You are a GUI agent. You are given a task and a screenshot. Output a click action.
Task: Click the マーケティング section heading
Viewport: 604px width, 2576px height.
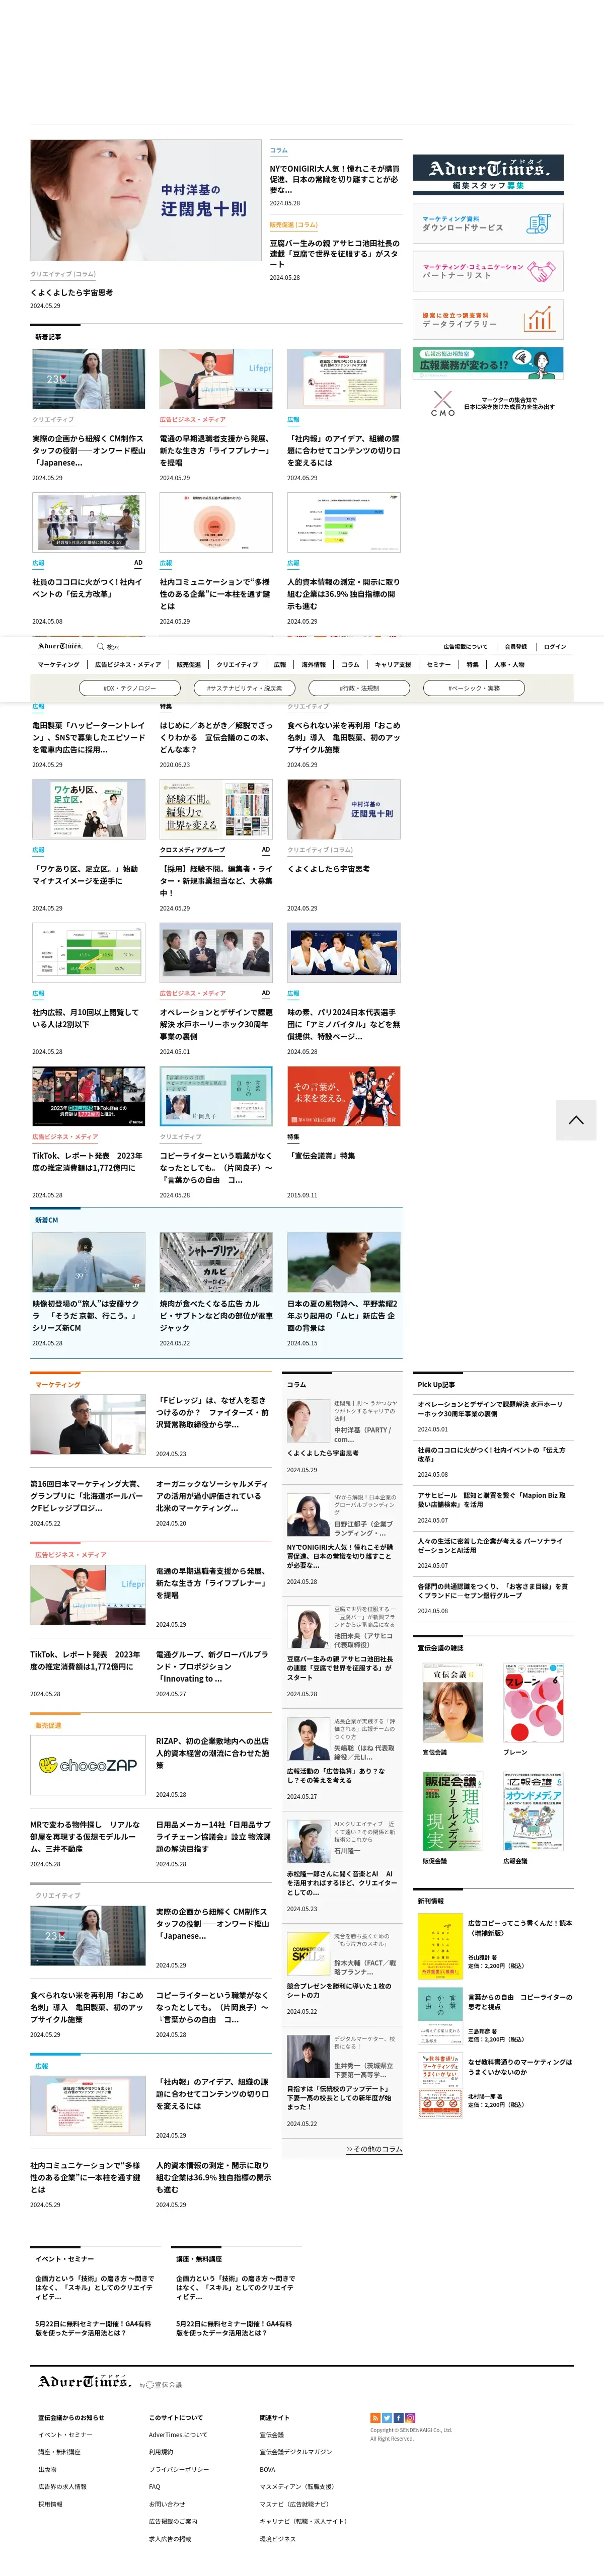tap(58, 1384)
